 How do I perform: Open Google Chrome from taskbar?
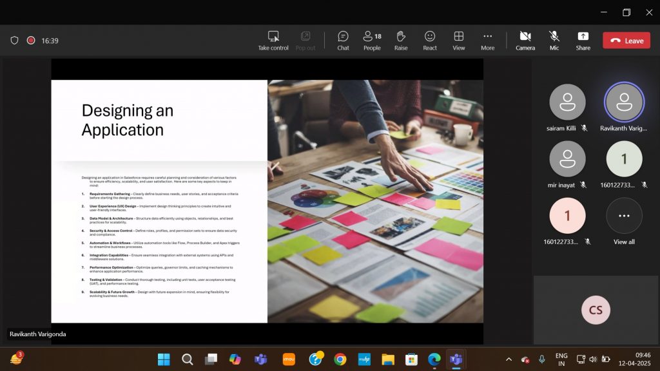[340, 359]
